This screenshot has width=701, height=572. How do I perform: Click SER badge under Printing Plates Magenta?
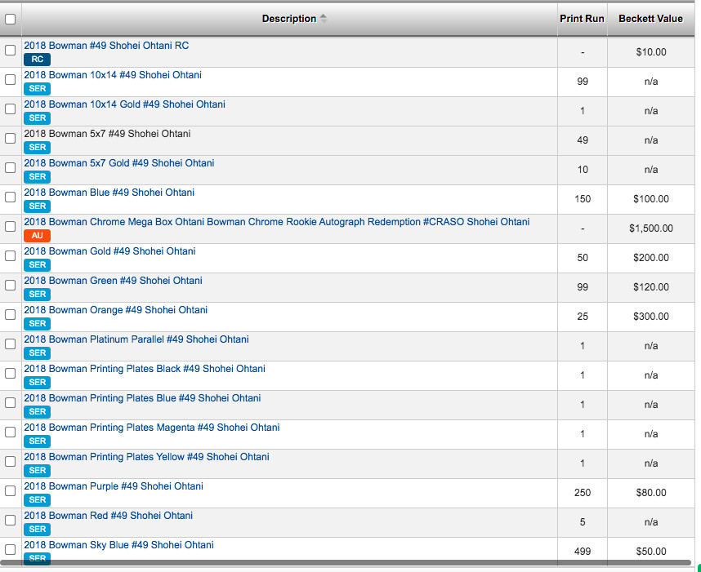point(37,441)
